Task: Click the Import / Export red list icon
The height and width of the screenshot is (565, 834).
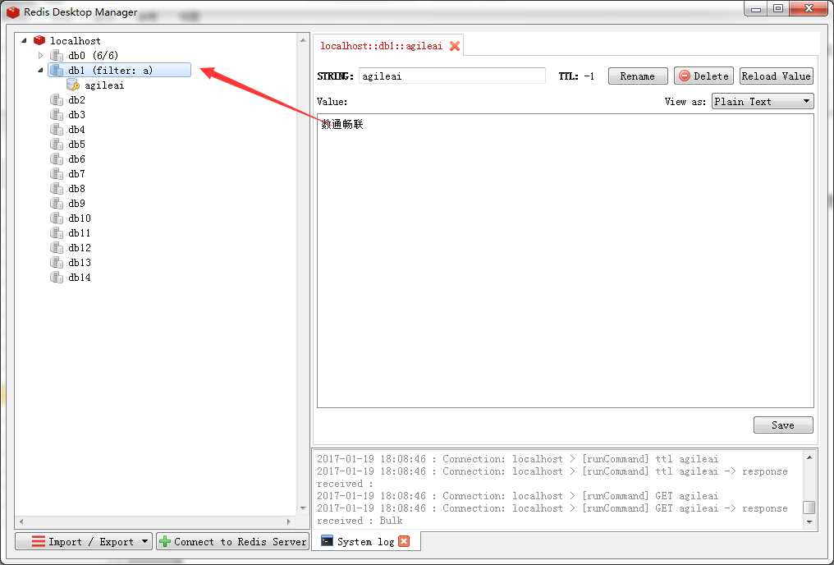Action: click(x=39, y=541)
